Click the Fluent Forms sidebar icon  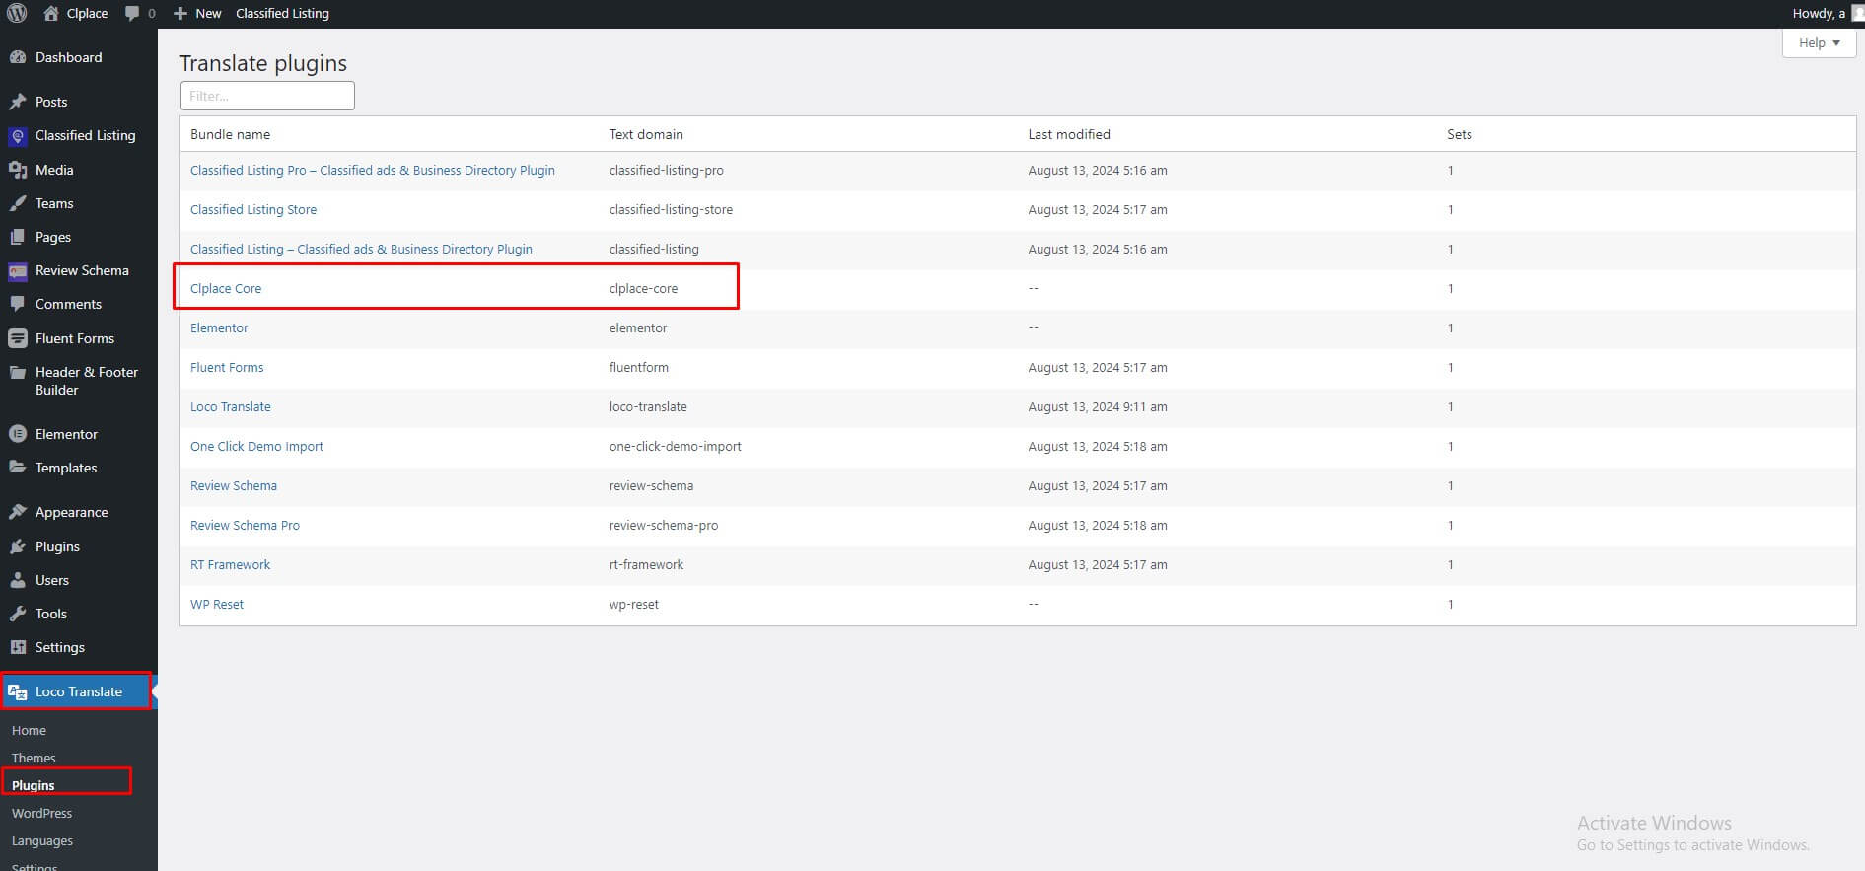pyautogui.click(x=17, y=338)
